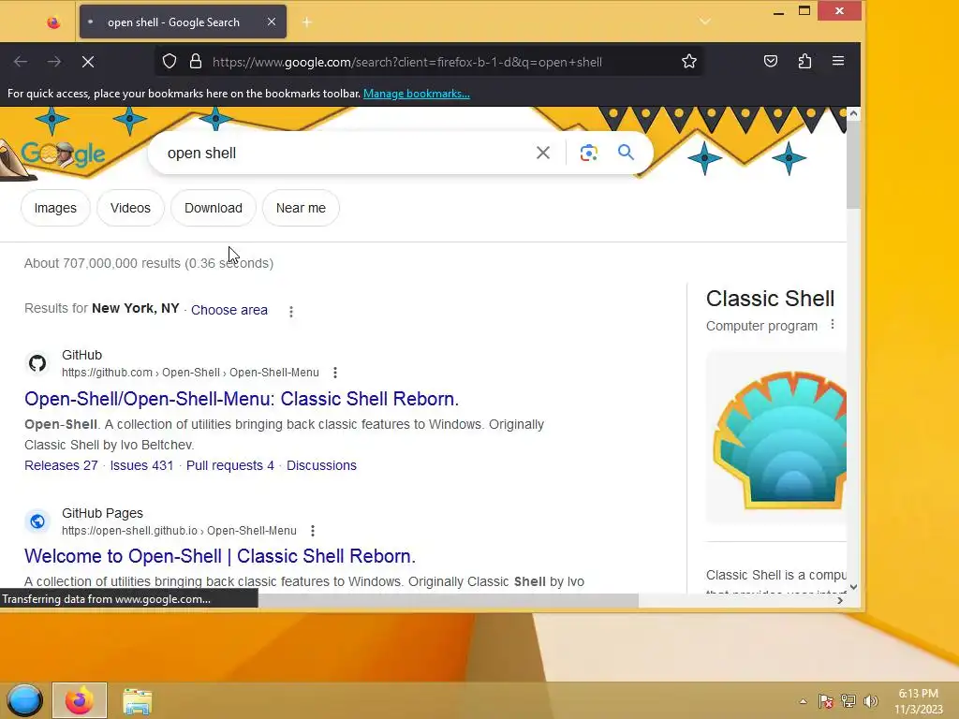Click the browser Forward arrow

[x=53, y=61]
